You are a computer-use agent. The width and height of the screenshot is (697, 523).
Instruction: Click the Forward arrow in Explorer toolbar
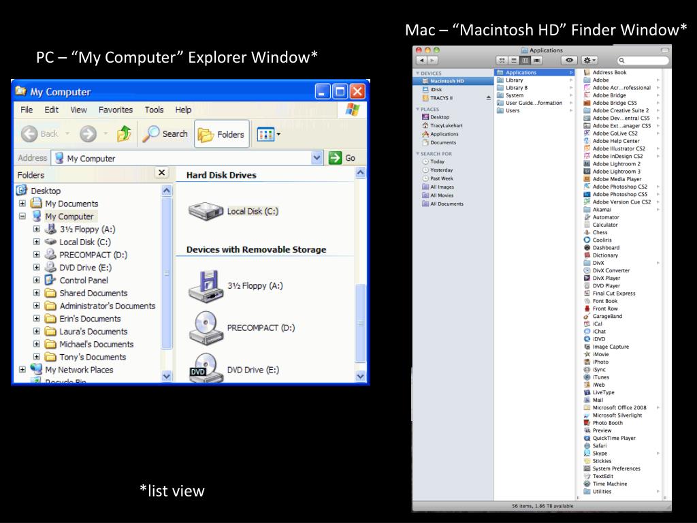point(88,133)
